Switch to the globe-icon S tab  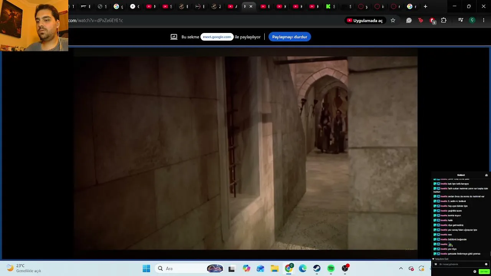click(x=102, y=7)
